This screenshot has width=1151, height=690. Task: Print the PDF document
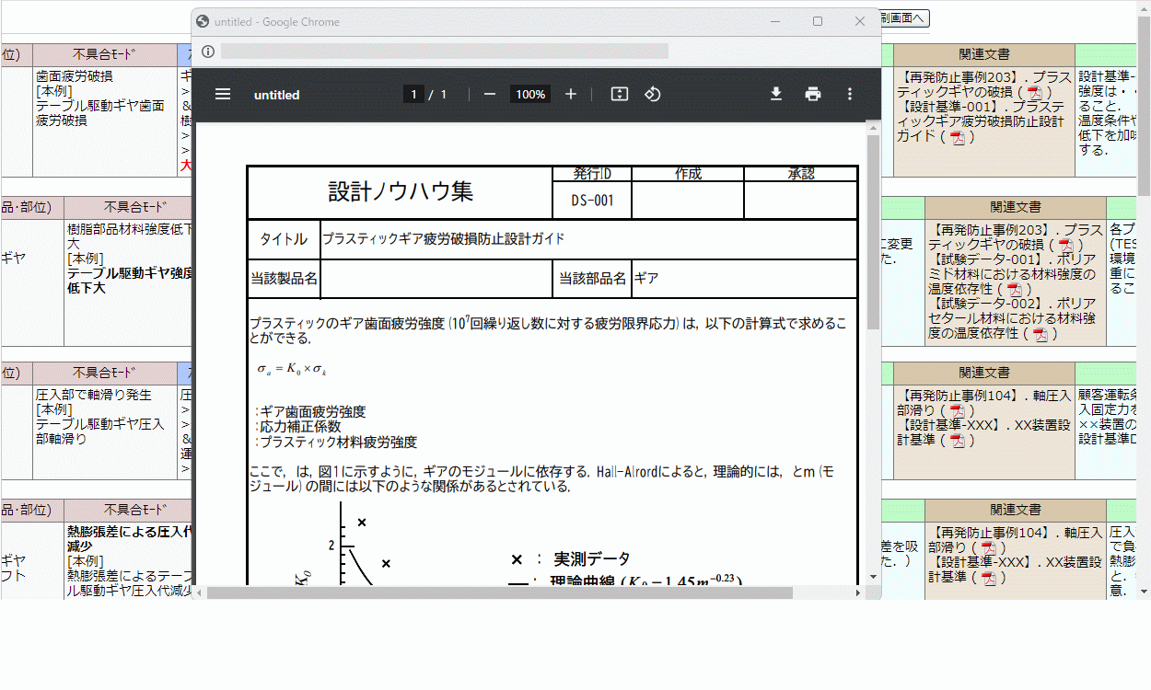(813, 94)
